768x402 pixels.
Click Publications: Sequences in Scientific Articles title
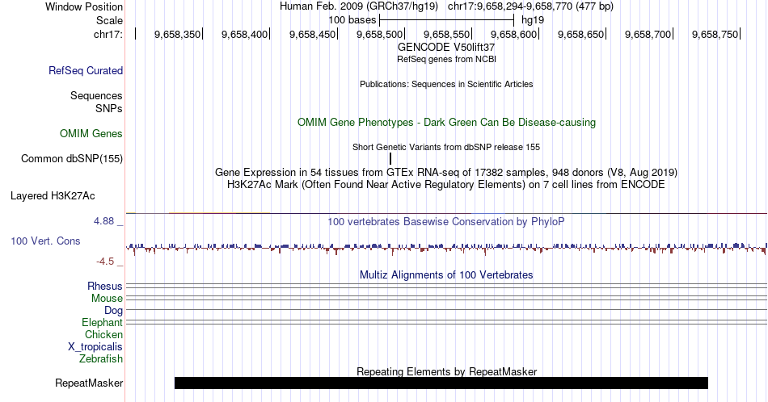pos(446,84)
